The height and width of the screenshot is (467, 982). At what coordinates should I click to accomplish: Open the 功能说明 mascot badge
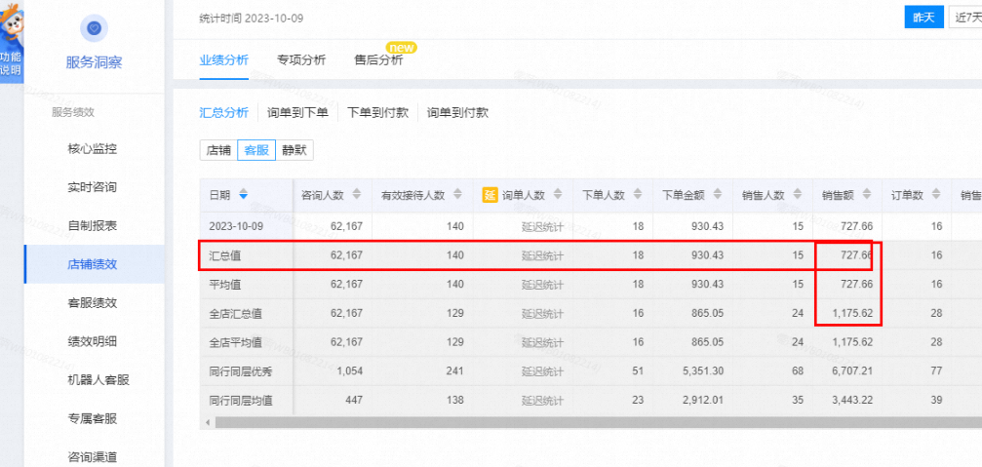pyautogui.click(x=12, y=41)
